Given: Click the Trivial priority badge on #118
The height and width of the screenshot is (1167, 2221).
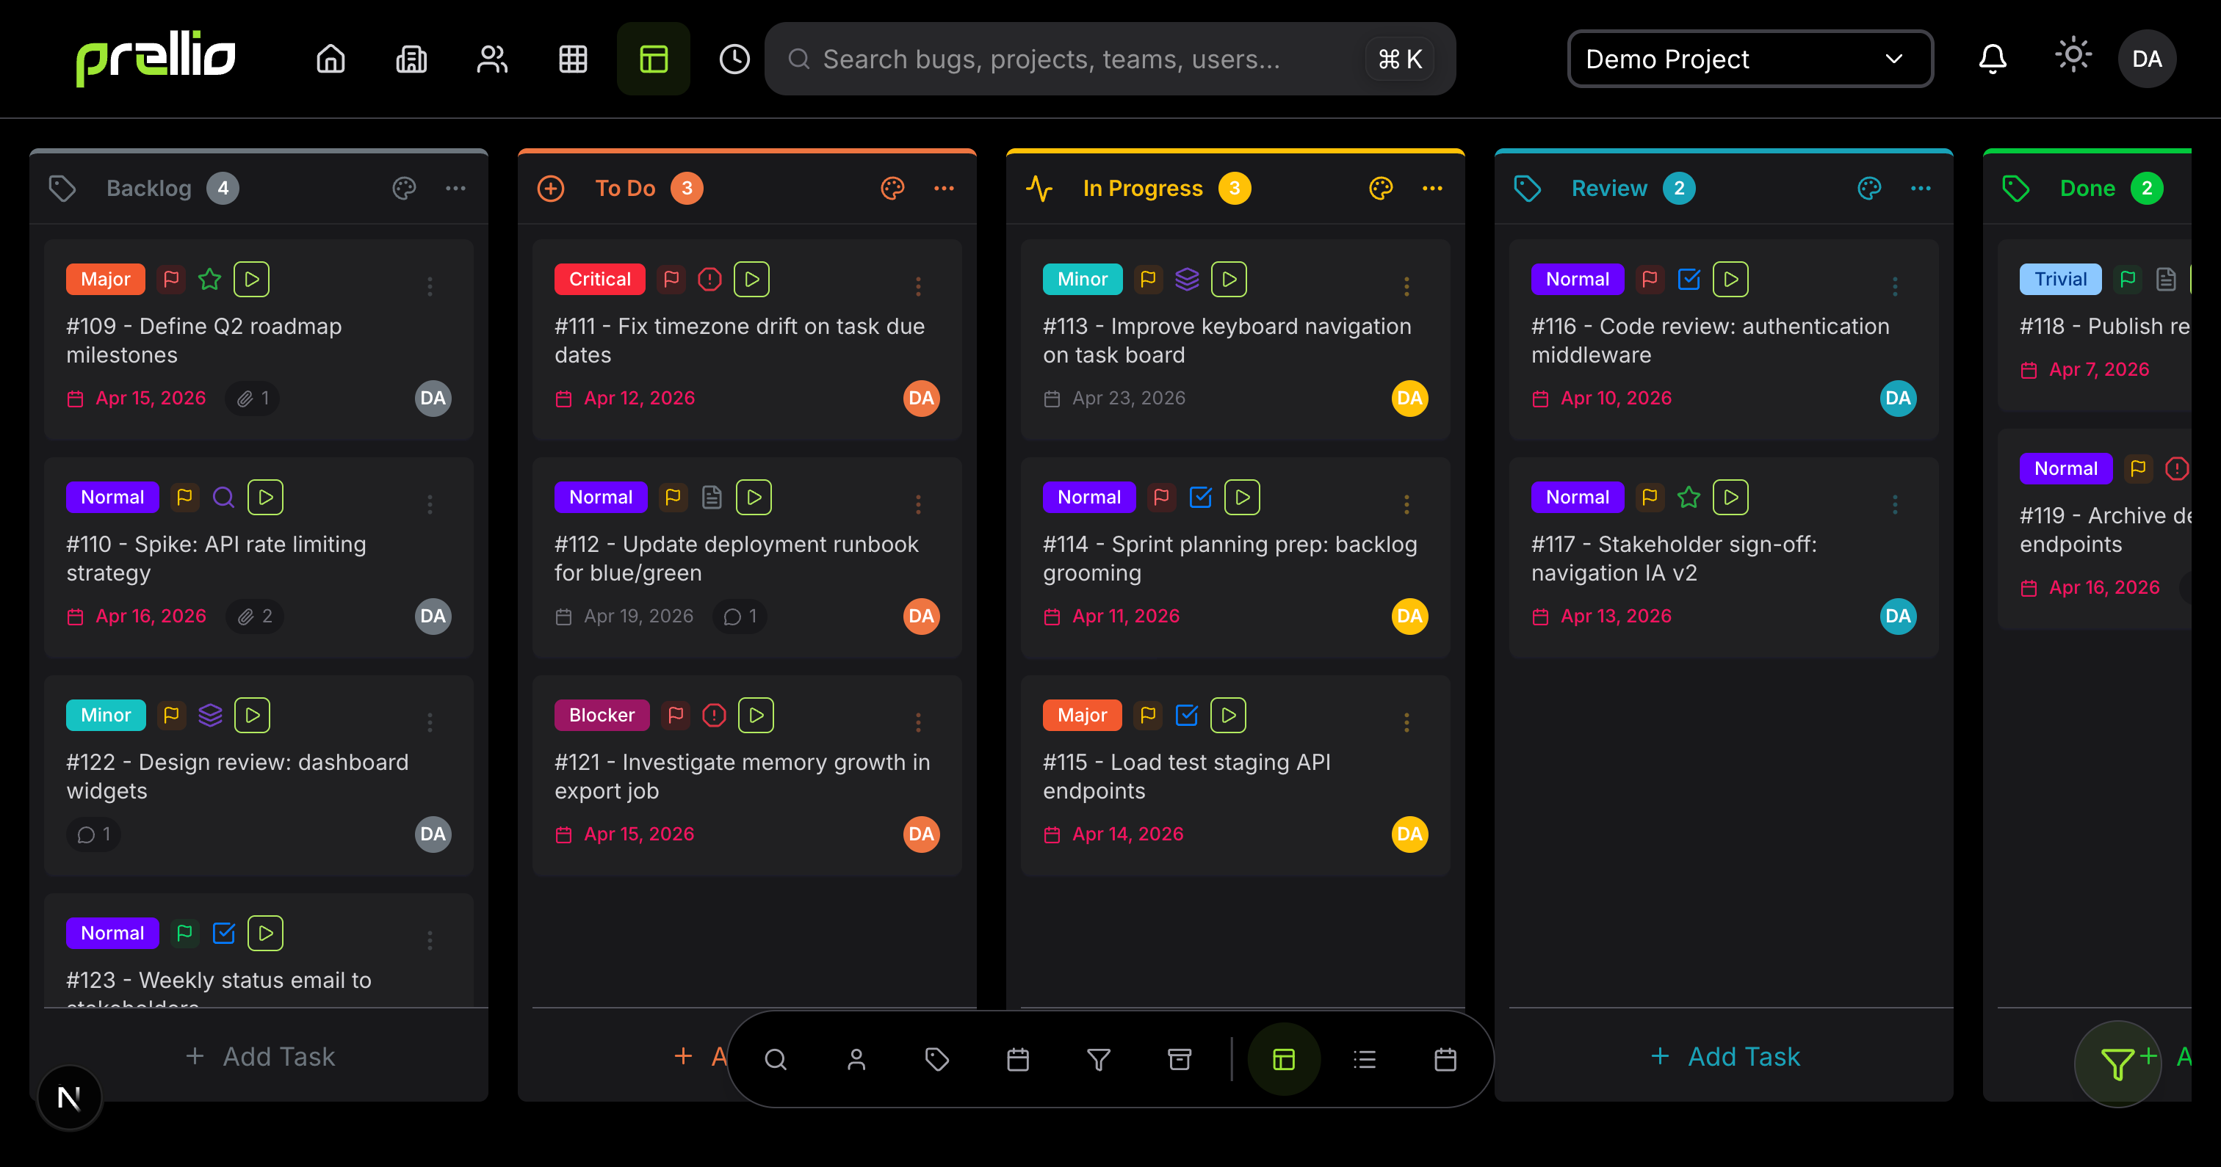Looking at the screenshot, I should point(2059,279).
